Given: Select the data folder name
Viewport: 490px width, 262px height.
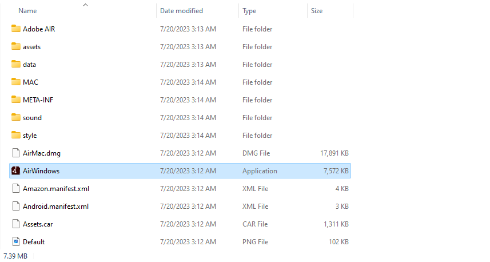Looking at the screenshot, I should click(29, 65).
